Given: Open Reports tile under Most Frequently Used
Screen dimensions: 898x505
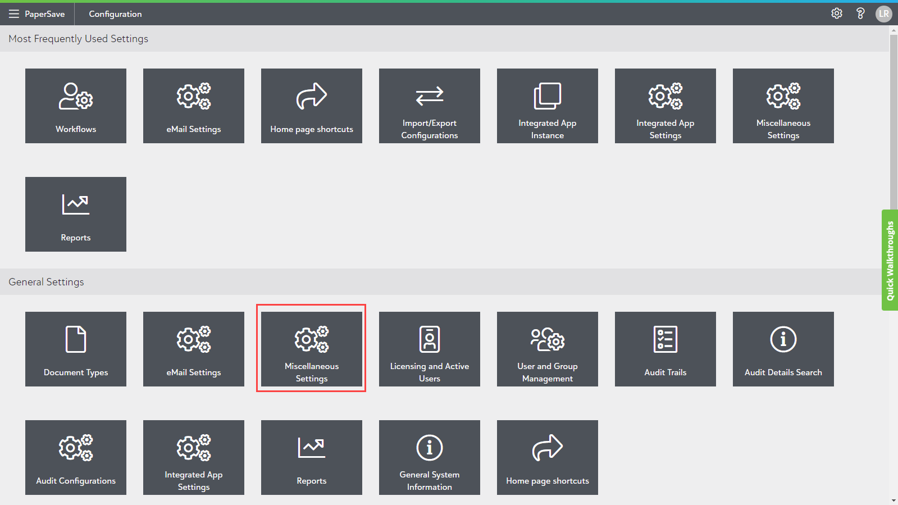Looking at the screenshot, I should (76, 214).
